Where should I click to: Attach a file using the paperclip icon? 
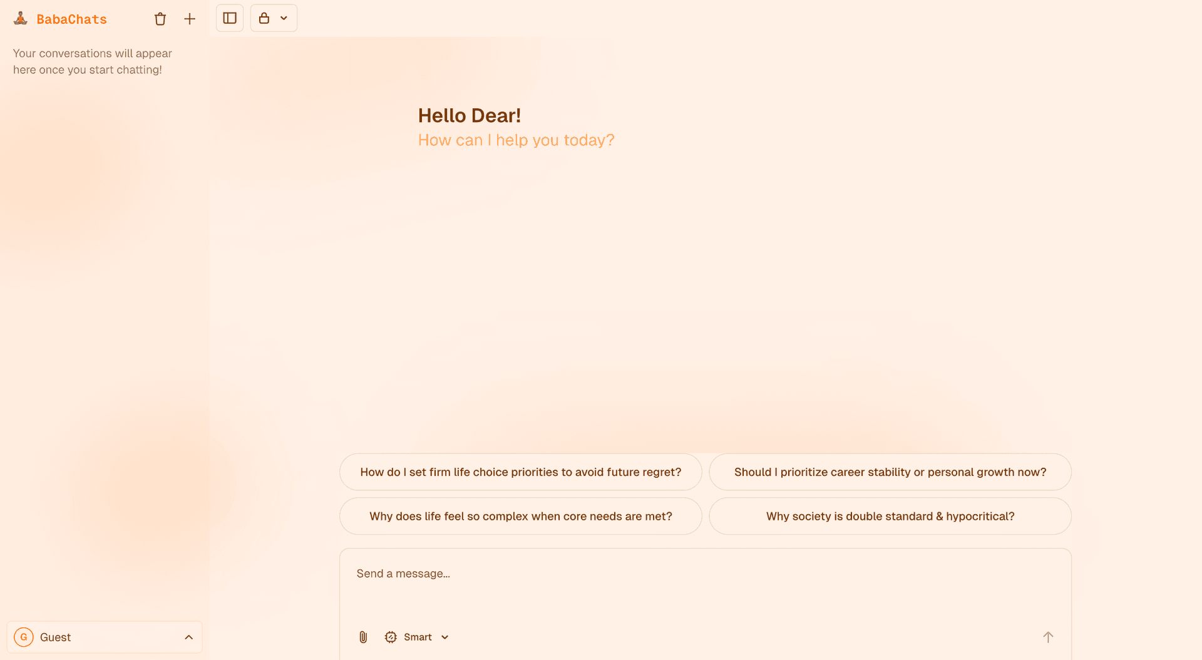[363, 637]
